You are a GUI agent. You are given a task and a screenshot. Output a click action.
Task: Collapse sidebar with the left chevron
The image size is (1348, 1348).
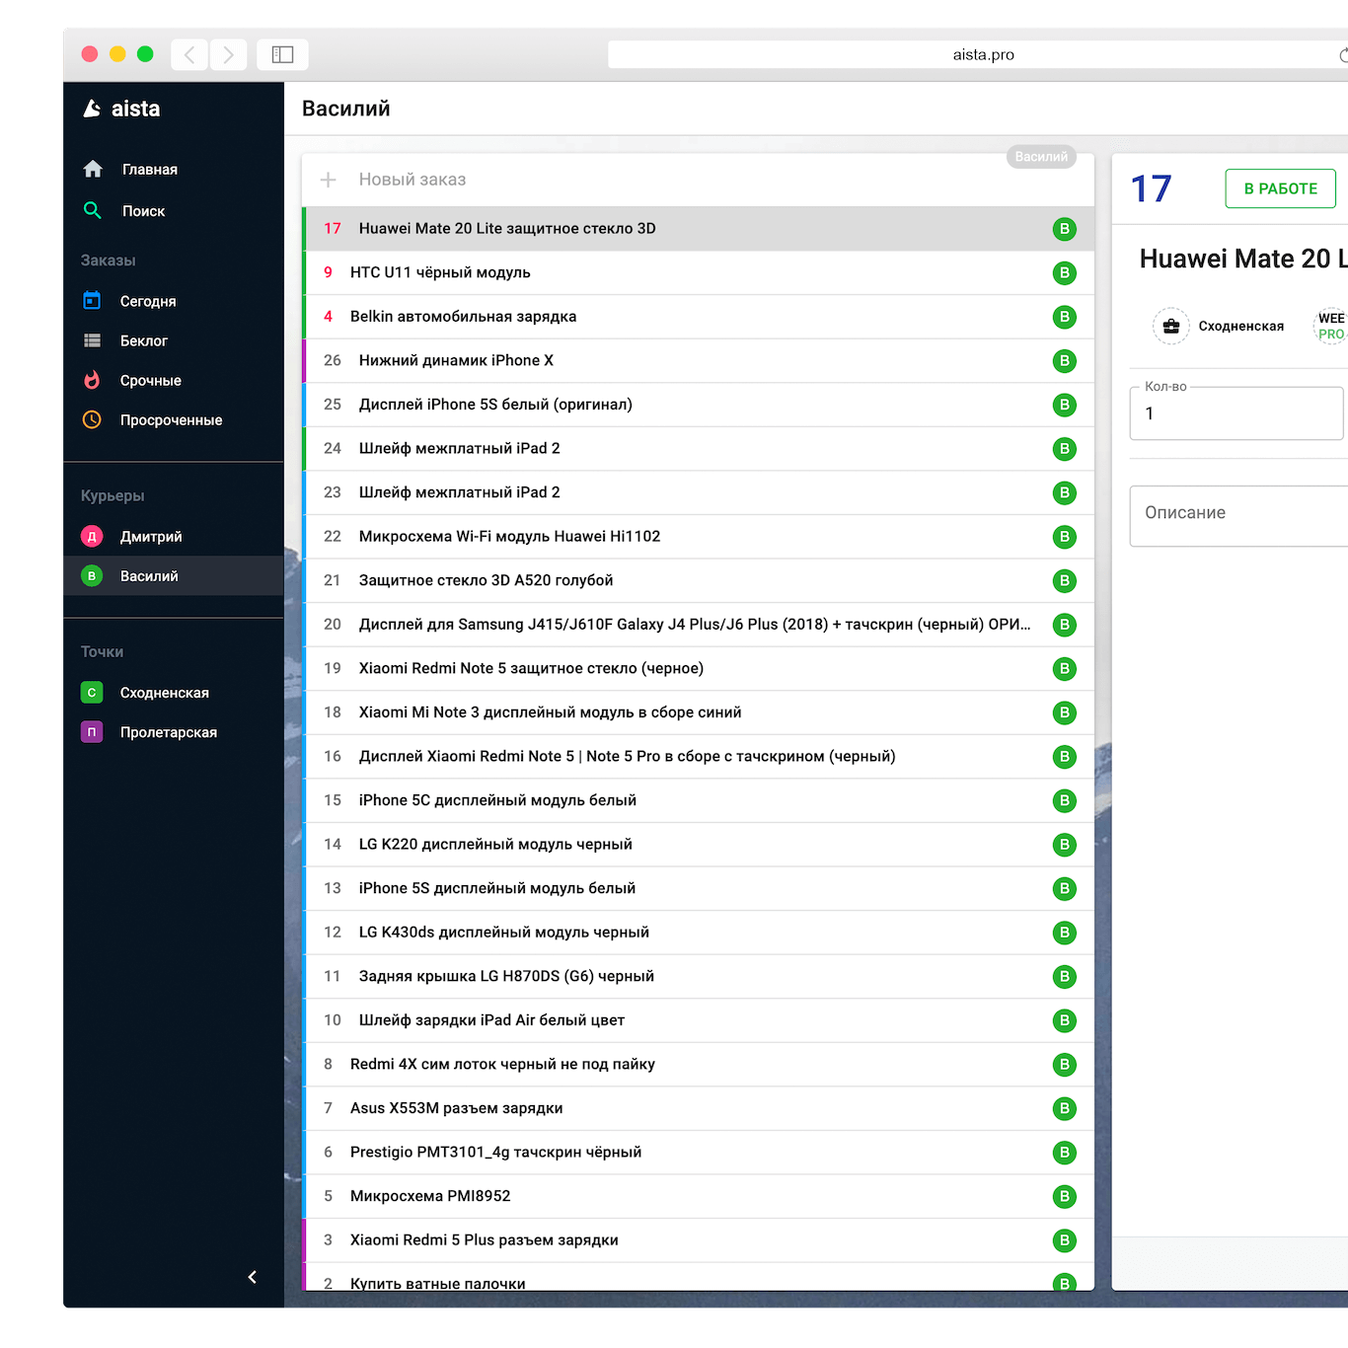pos(253,1277)
